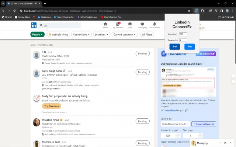
Task: Open the tab search dropdown arrow
Action: (3, 3)
